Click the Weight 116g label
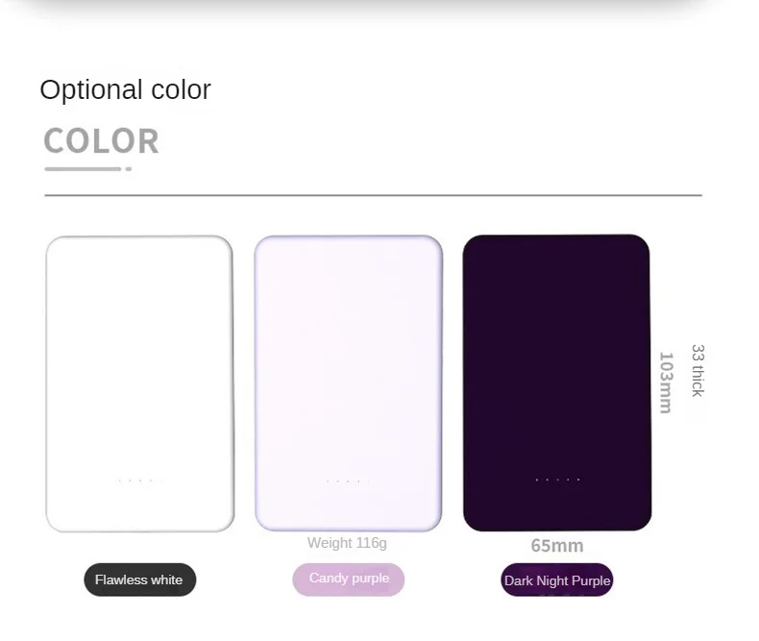759x641 pixels. click(x=347, y=543)
